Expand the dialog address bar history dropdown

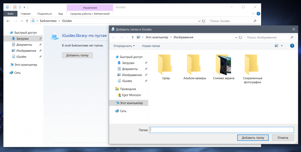point(236,37)
